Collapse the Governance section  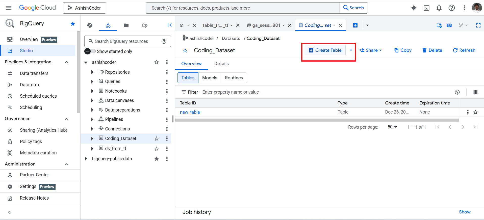click(66, 119)
